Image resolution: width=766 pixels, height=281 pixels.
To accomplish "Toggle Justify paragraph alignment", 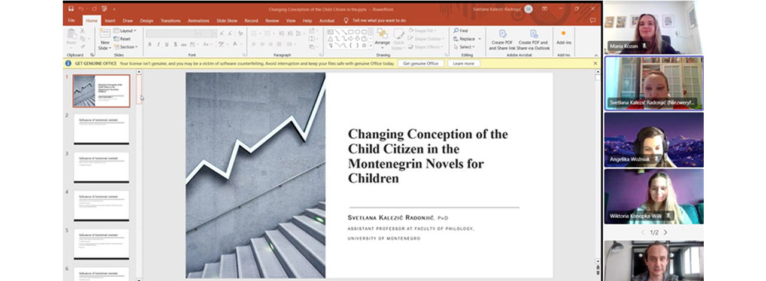I will 279,44.
